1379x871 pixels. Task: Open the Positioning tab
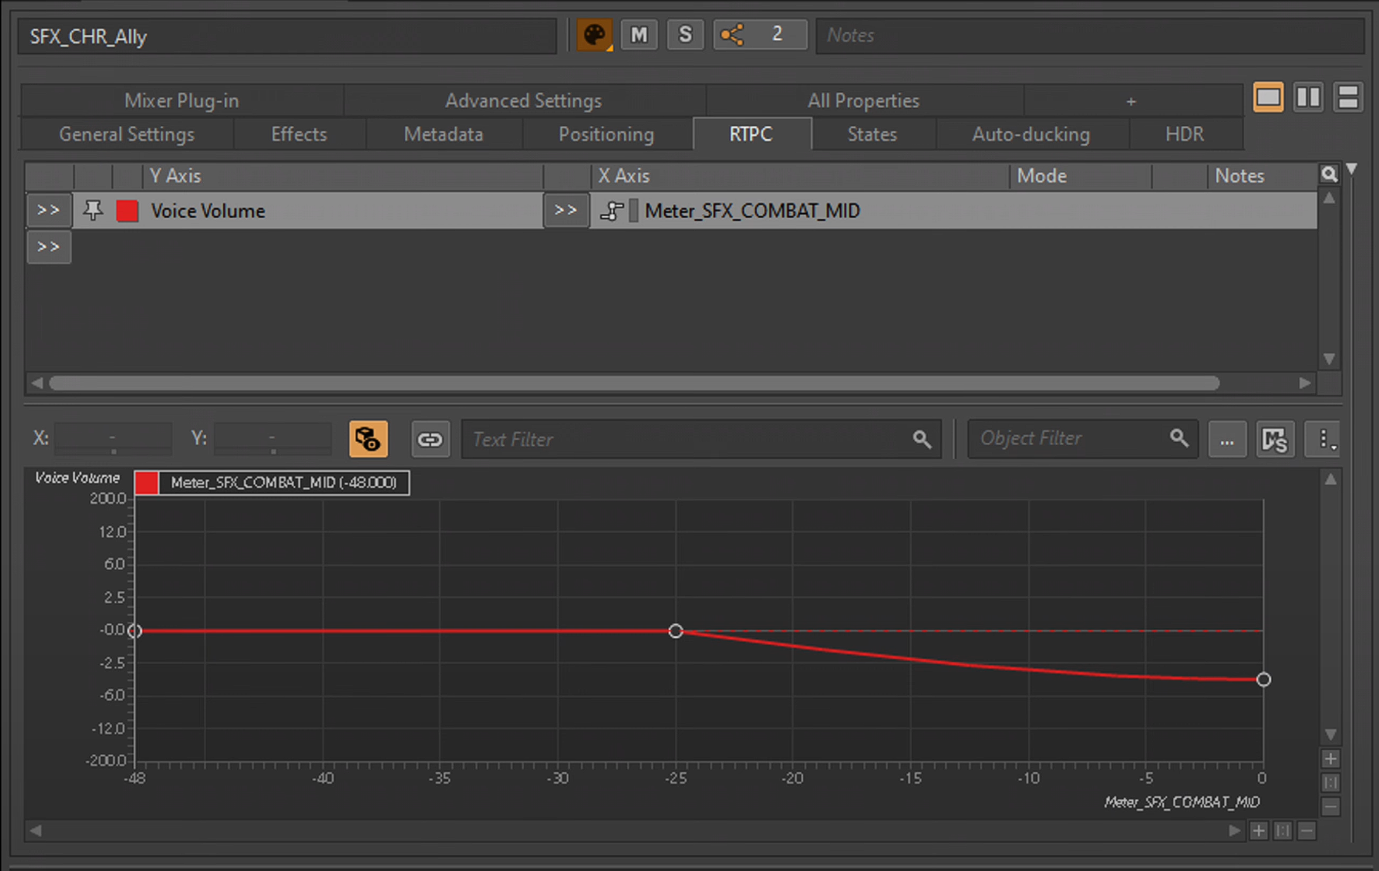click(x=606, y=135)
